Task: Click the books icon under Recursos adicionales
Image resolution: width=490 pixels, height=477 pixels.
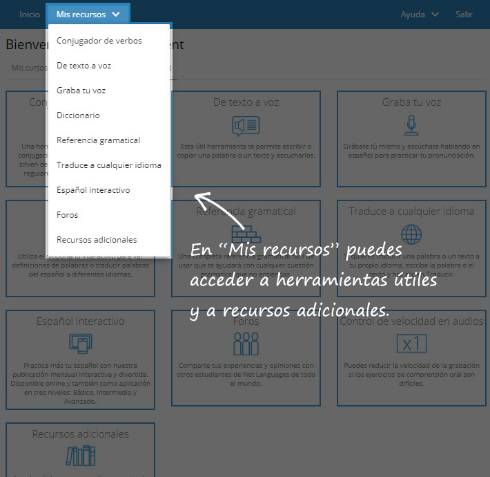Action: [81, 456]
